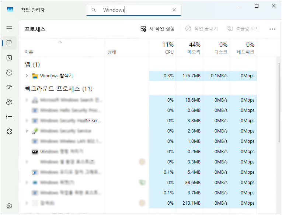
Task: Open the Performance page icon in sidebar
Action: click(9, 58)
